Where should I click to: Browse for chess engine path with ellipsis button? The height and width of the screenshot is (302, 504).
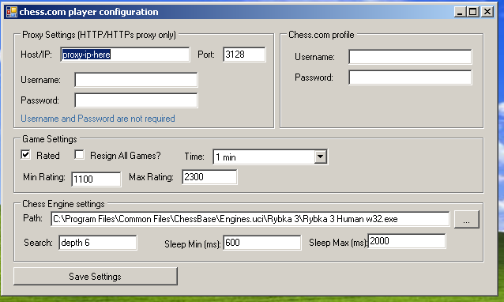[467, 220]
